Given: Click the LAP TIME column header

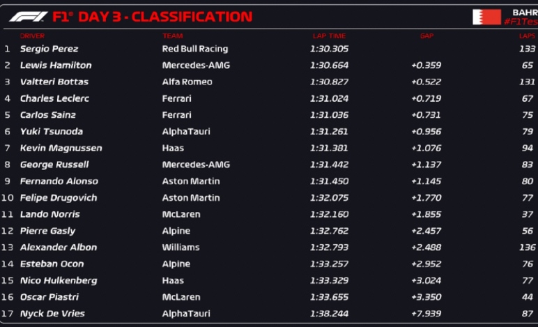Looking at the screenshot, I should click(x=329, y=36).
